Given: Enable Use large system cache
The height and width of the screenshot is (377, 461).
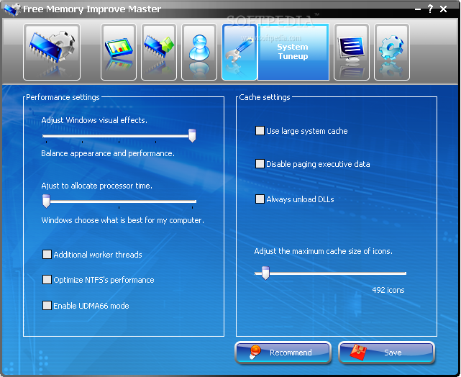Looking at the screenshot, I should point(260,130).
